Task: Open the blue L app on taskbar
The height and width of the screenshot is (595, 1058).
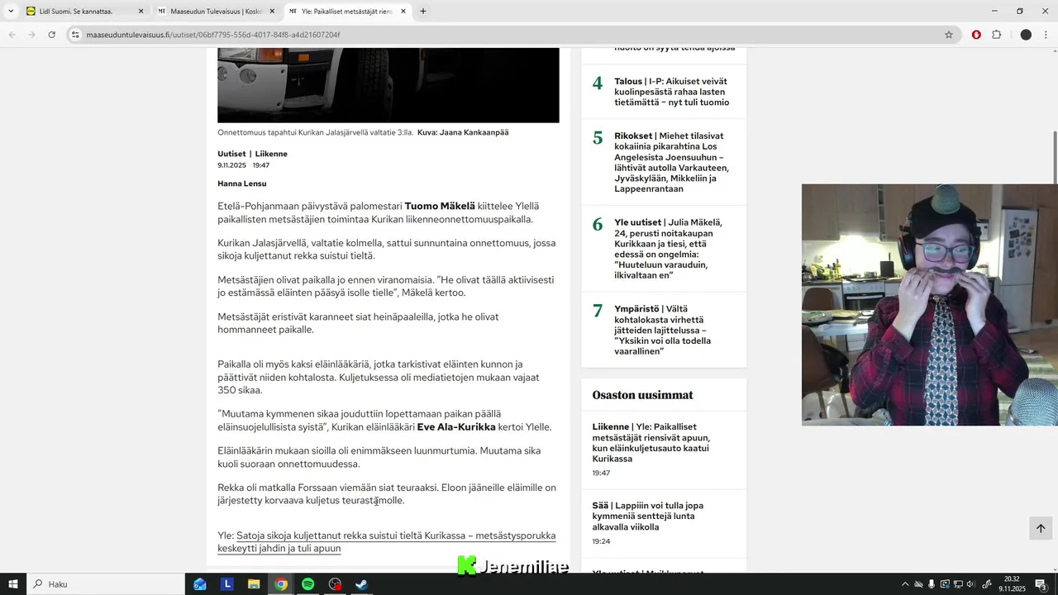Action: click(227, 584)
